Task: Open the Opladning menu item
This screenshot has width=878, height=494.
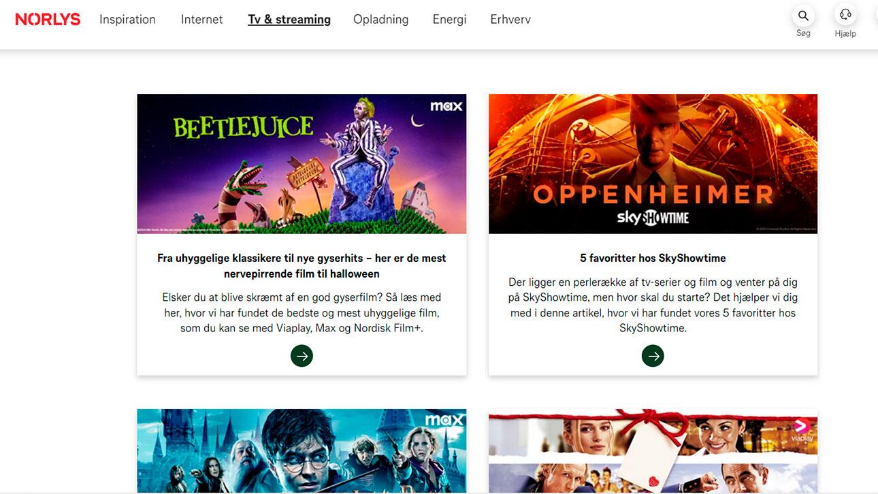Action: [380, 19]
